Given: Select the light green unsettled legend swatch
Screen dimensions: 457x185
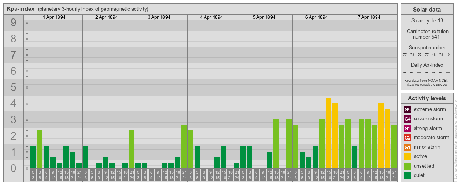Looking at the screenshot, I should coord(407,166).
